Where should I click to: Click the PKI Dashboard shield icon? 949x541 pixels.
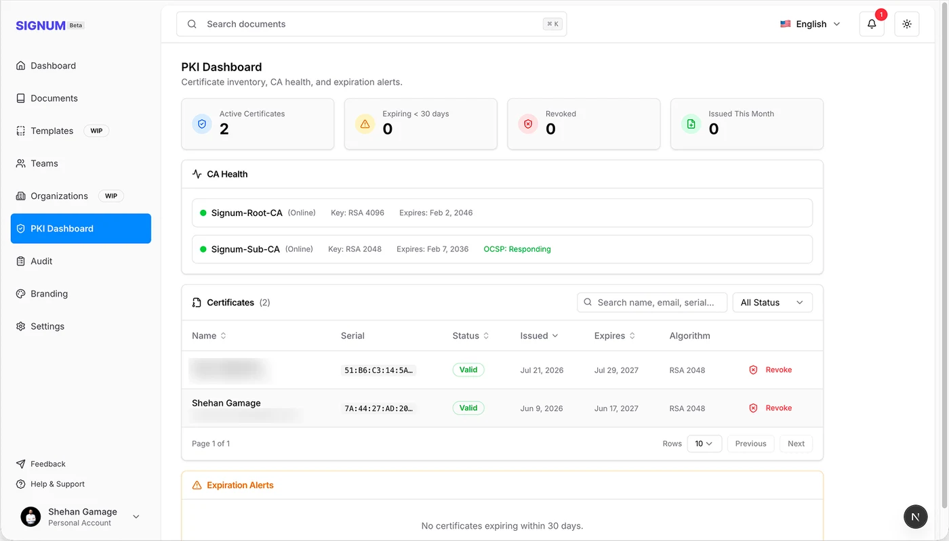click(20, 229)
